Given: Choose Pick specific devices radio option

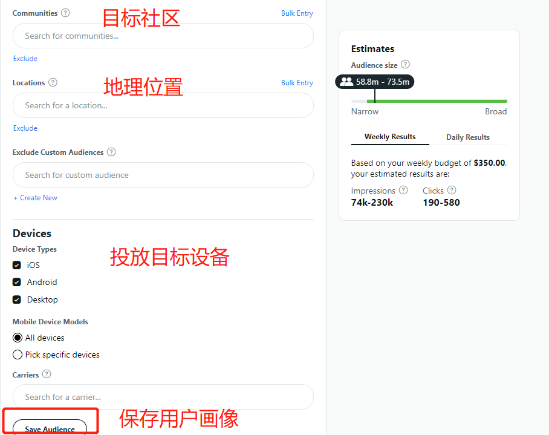Looking at the screenshot, I should point(18,355).
